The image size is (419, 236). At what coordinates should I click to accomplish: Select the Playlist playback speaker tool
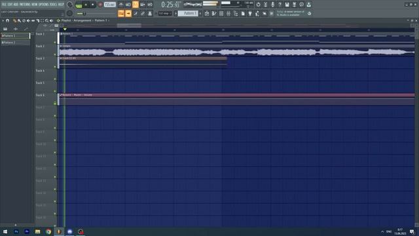coord(51,20)
